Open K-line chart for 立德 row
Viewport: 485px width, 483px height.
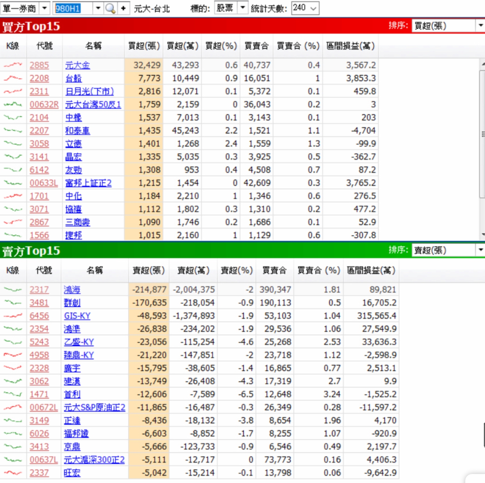click(13, 144)
